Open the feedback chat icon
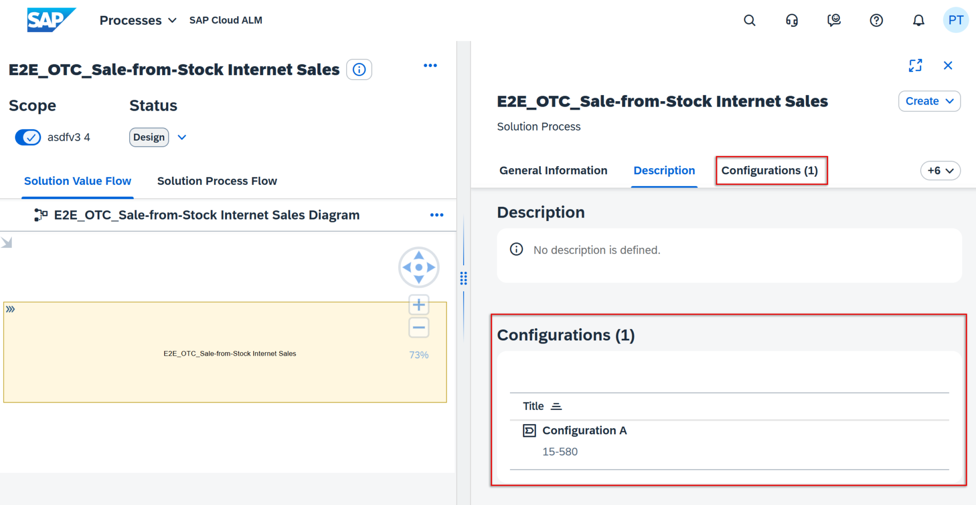The image size is (976, 505). [x=834, y=20]
